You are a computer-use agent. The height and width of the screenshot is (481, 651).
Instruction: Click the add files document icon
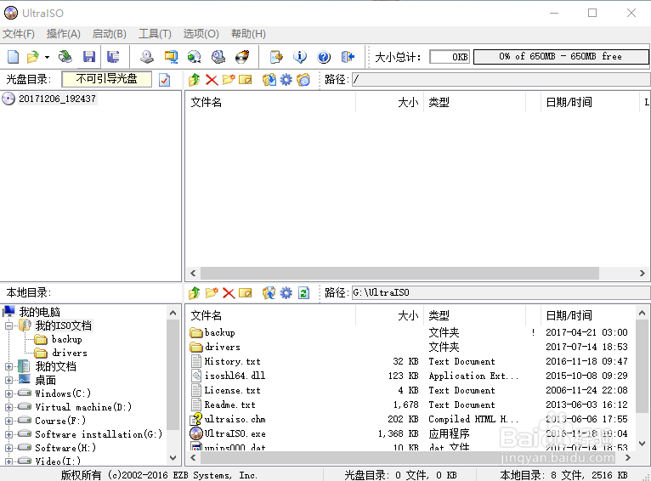276,57
